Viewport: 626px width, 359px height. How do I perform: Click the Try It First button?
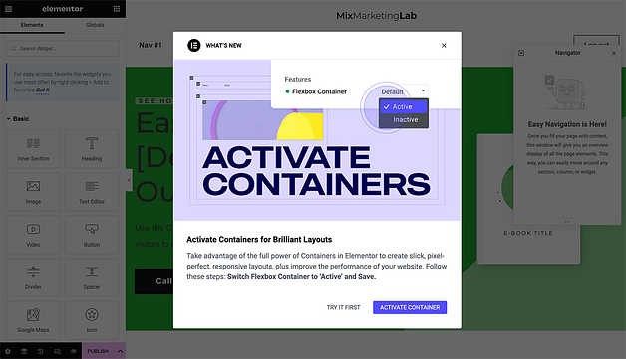pos(343,307)
